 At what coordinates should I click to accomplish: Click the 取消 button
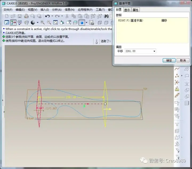(x=183, y=60)
